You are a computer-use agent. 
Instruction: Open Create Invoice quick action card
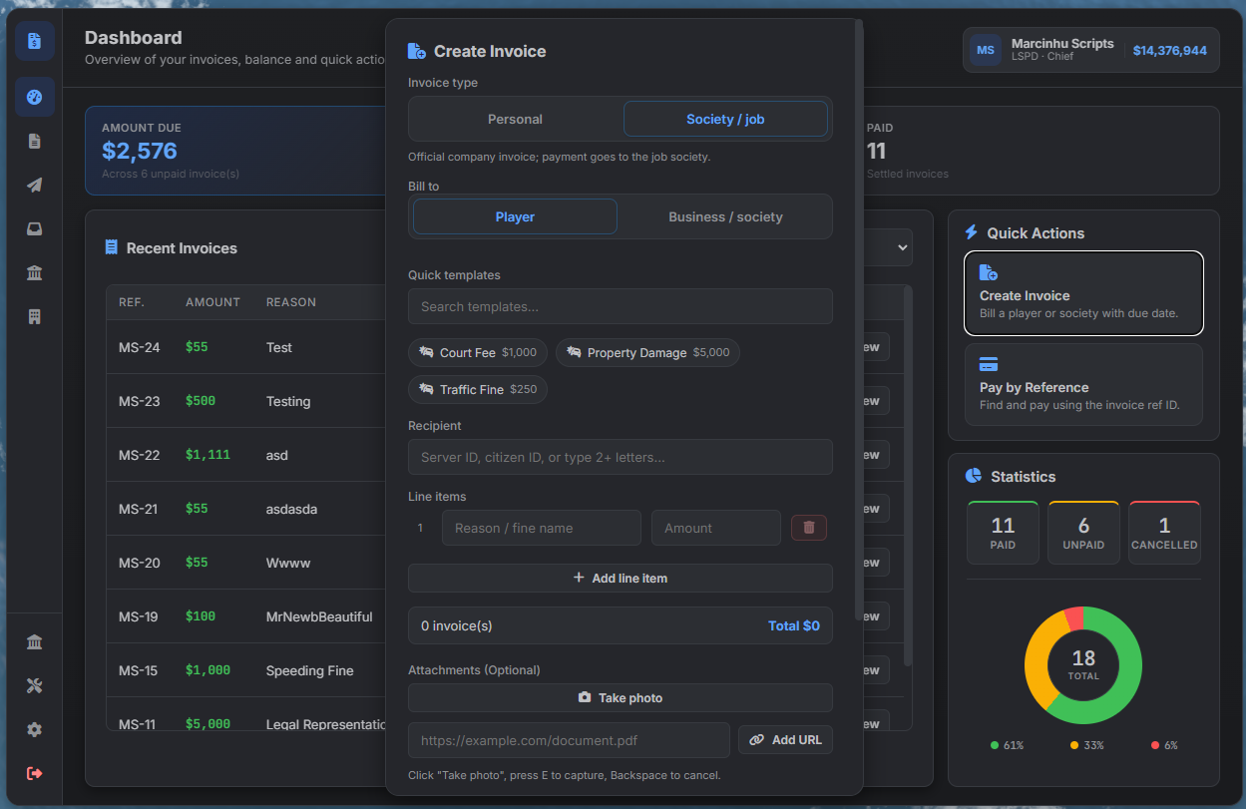1083,293
